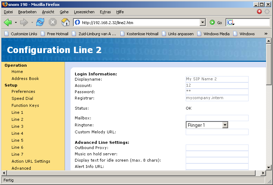Viewport: 273px width, 185px height.
Task: Open the Extras menu
Action: [x=105, y=12]
